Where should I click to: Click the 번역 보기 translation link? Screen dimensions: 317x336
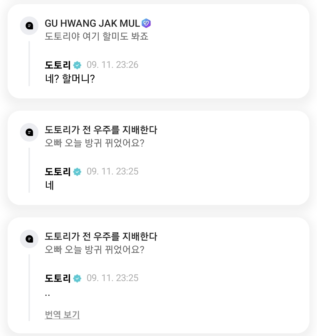pos(62,315)
